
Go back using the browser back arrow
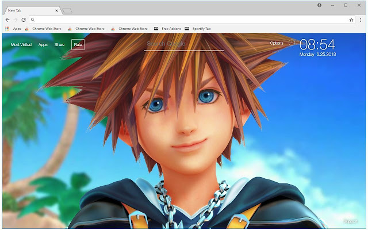point(7,20)
